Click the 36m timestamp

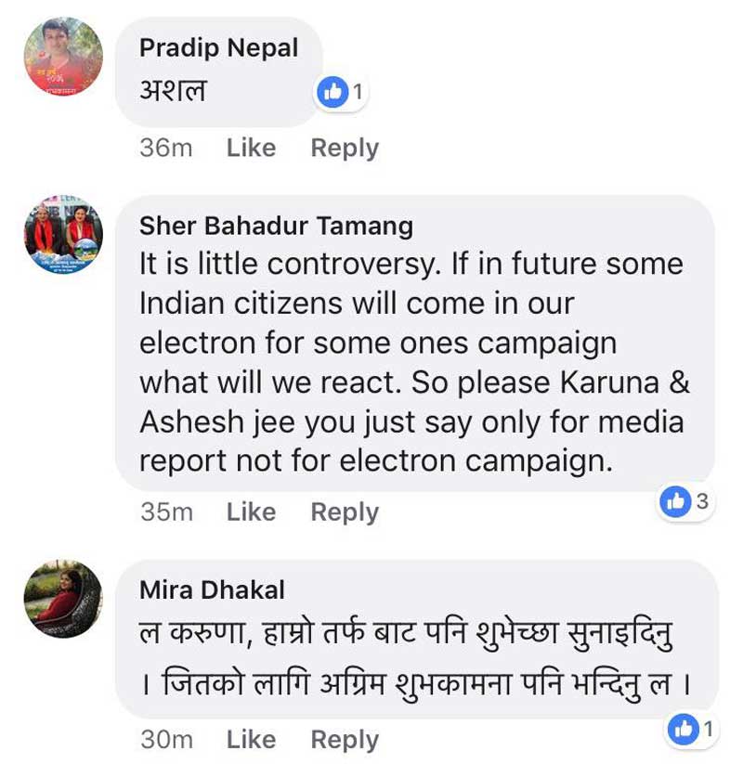pos(166,148)
